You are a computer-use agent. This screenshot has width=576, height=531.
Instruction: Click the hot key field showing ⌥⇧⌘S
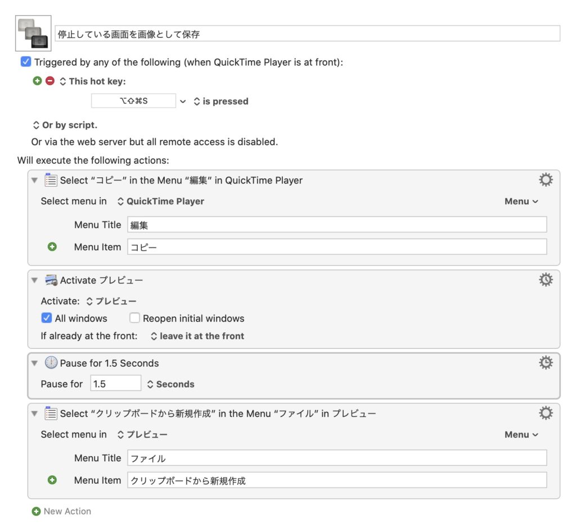133,101
